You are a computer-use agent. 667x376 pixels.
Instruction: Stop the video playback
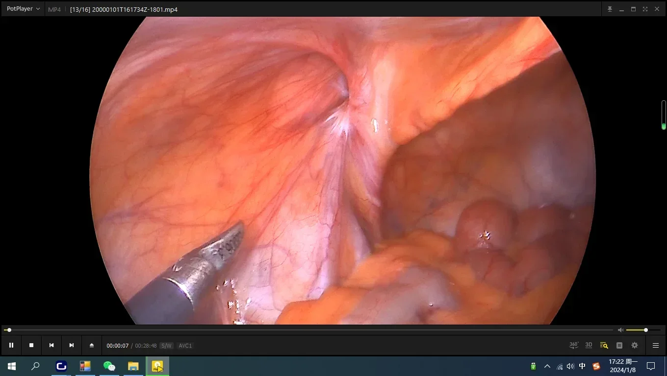pyautogui.click(x=31, y=345)
